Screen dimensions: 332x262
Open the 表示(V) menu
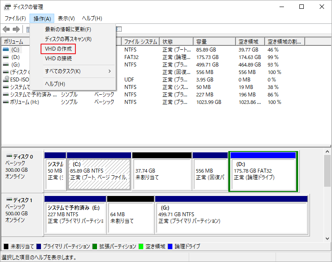tap(66, 18)
